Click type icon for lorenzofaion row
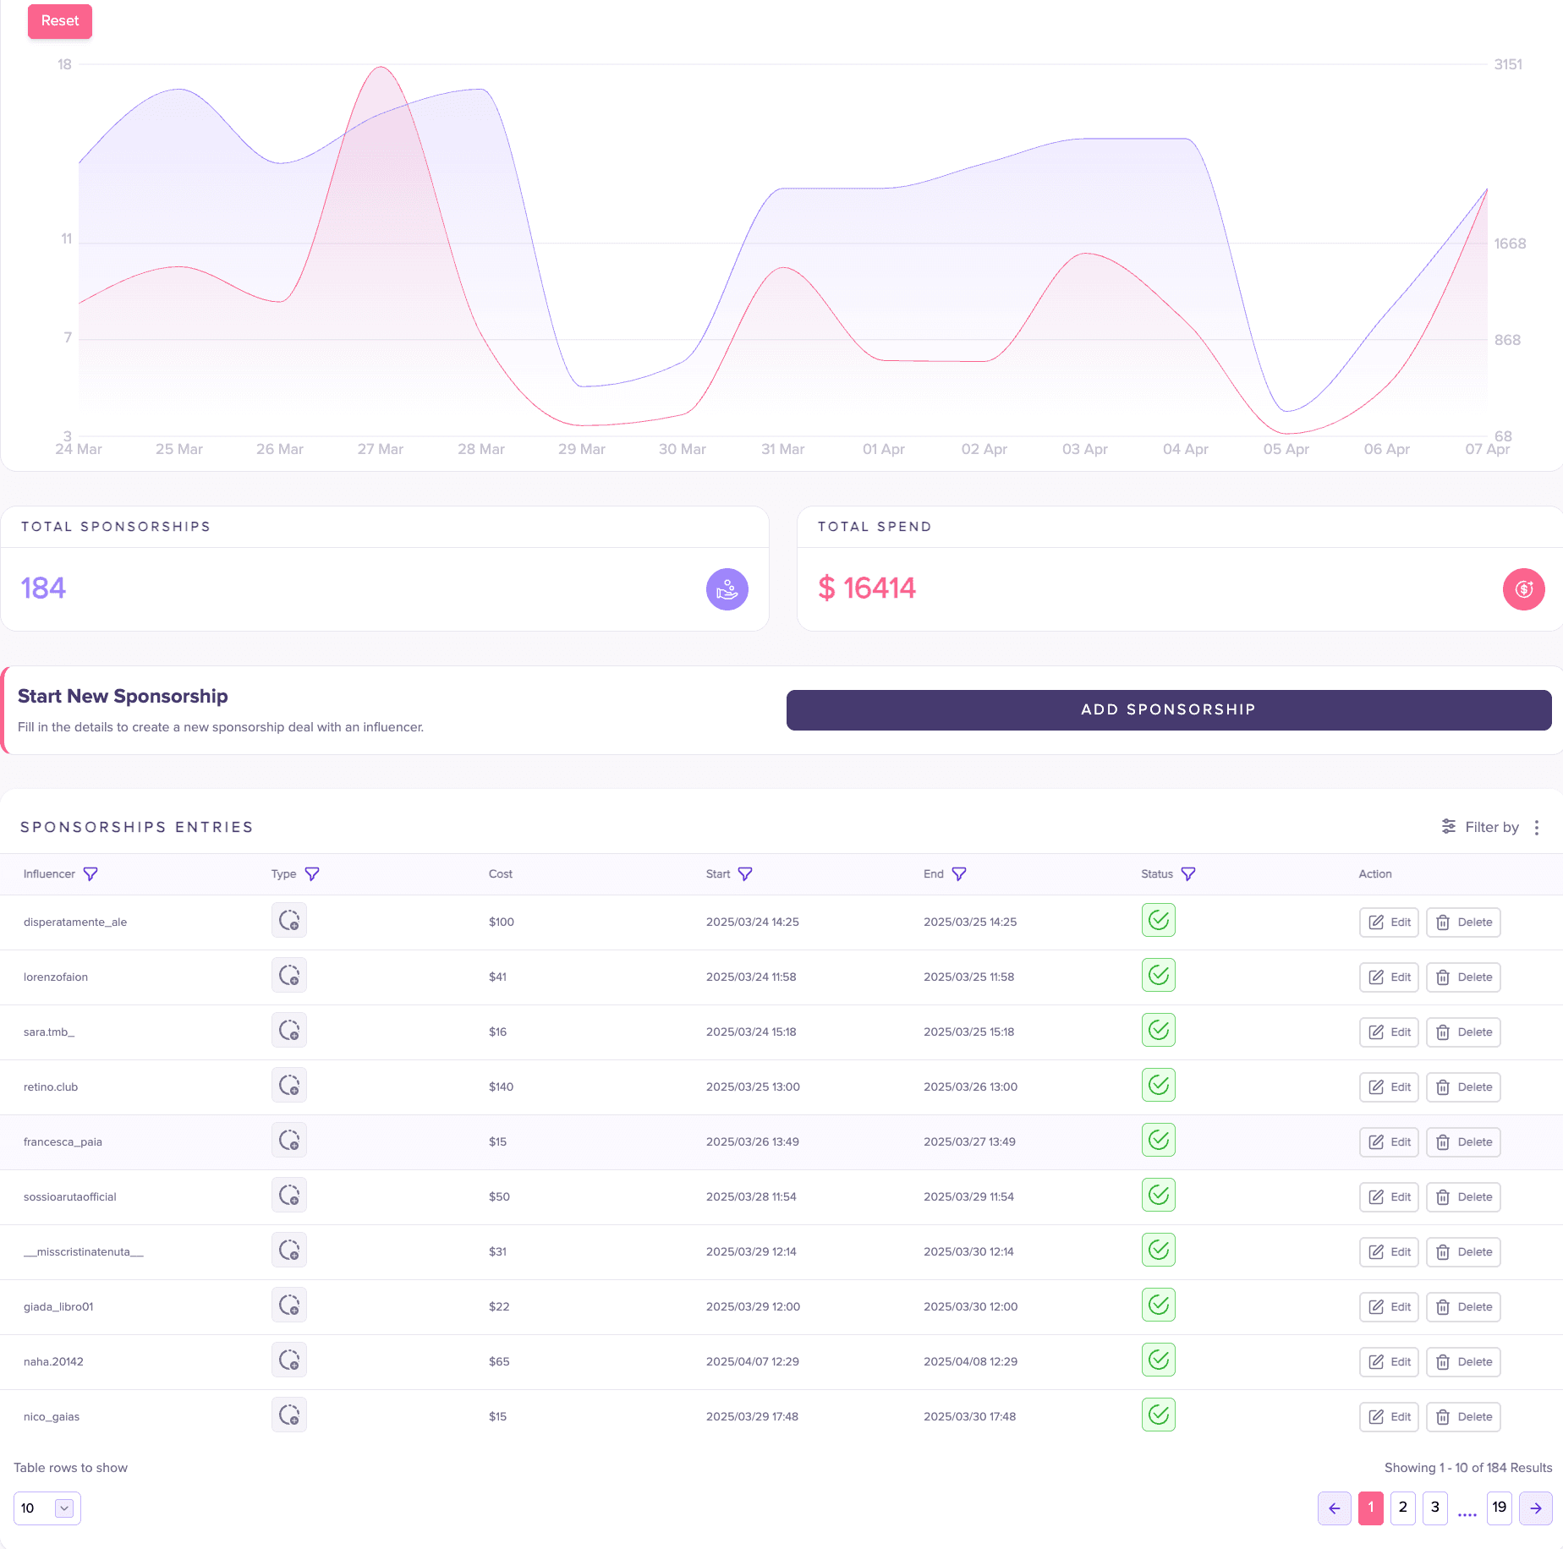This screenshot has height=1549, width=1563. click(289, 975)
